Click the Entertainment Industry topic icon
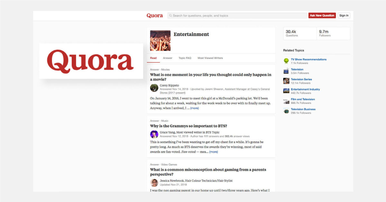The image size is (386, 202). (286, 91)
